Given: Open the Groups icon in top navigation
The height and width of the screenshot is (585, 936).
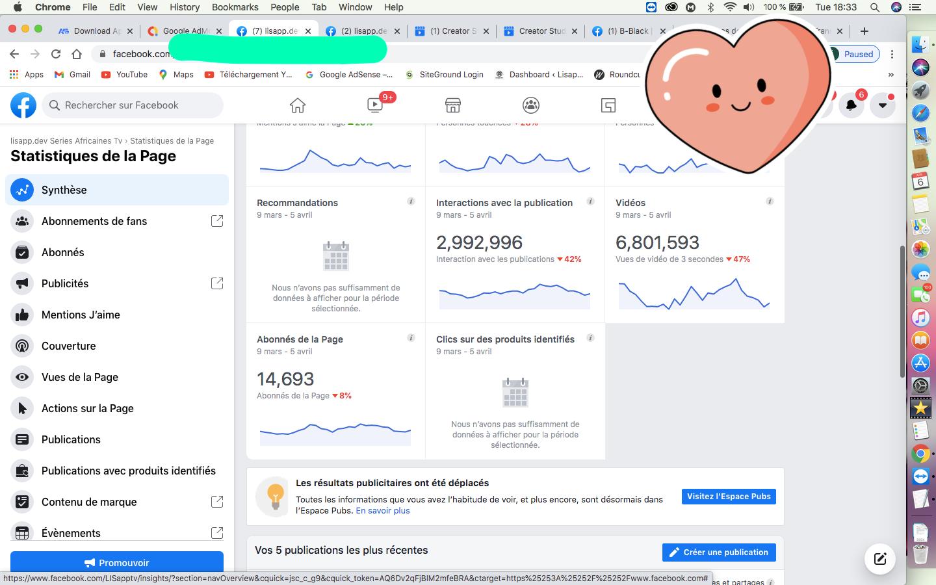Looking at the screenshot, I should [531, 105].
